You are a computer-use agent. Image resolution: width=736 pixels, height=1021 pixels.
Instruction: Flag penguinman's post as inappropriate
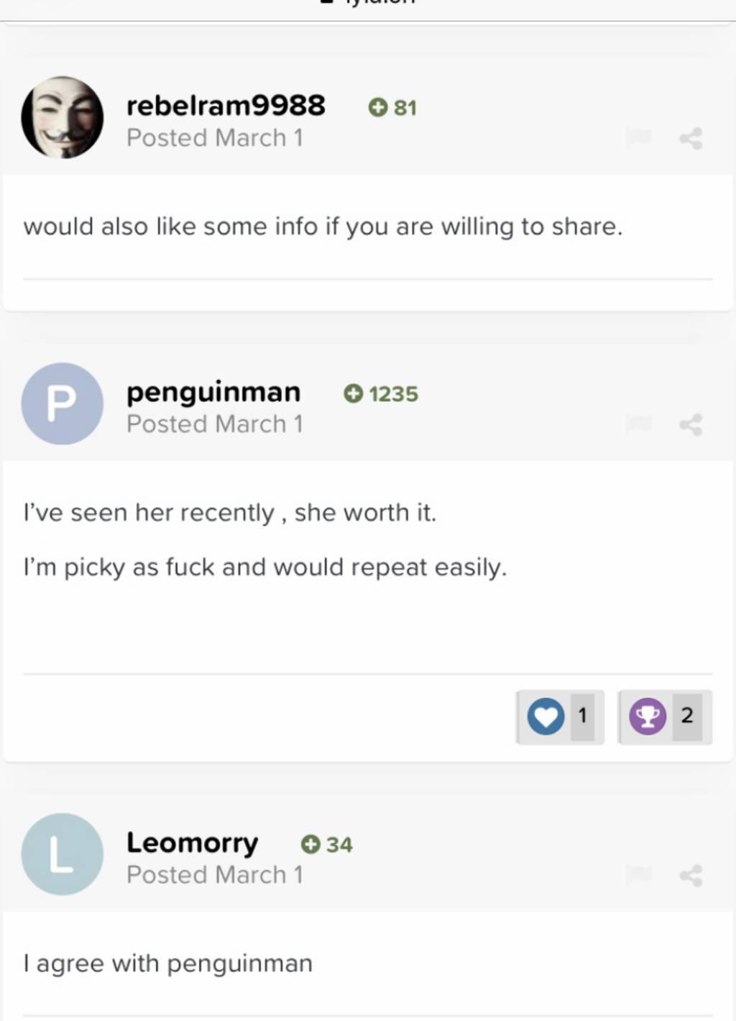[x=638, y=423]
